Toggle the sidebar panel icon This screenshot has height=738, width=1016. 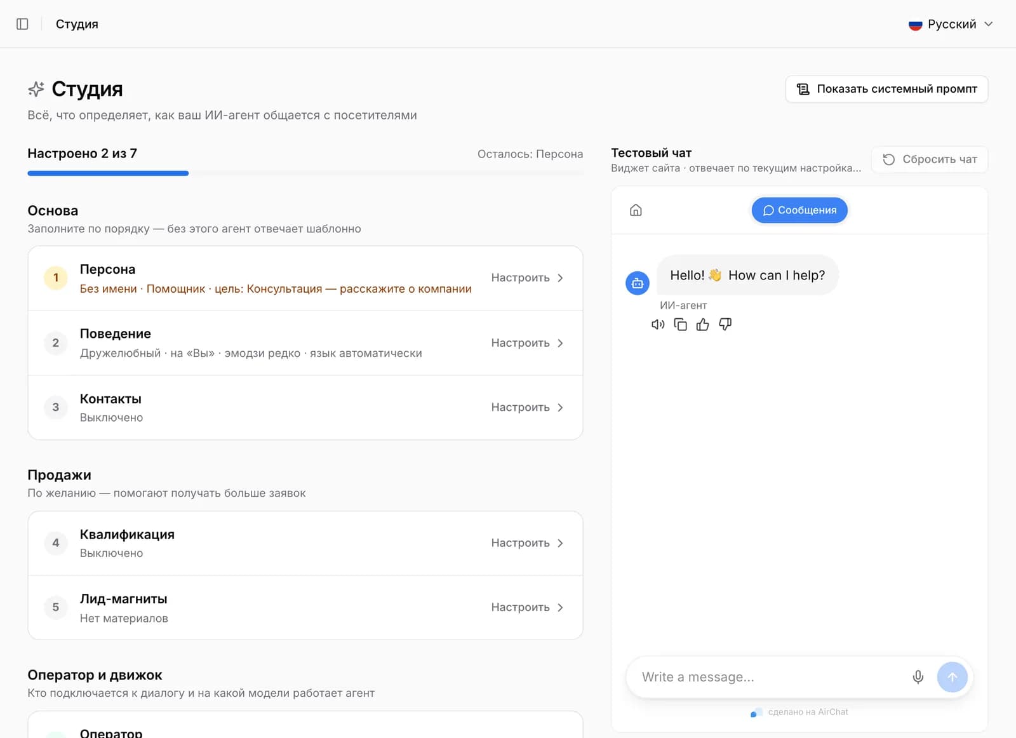[22, 24]
